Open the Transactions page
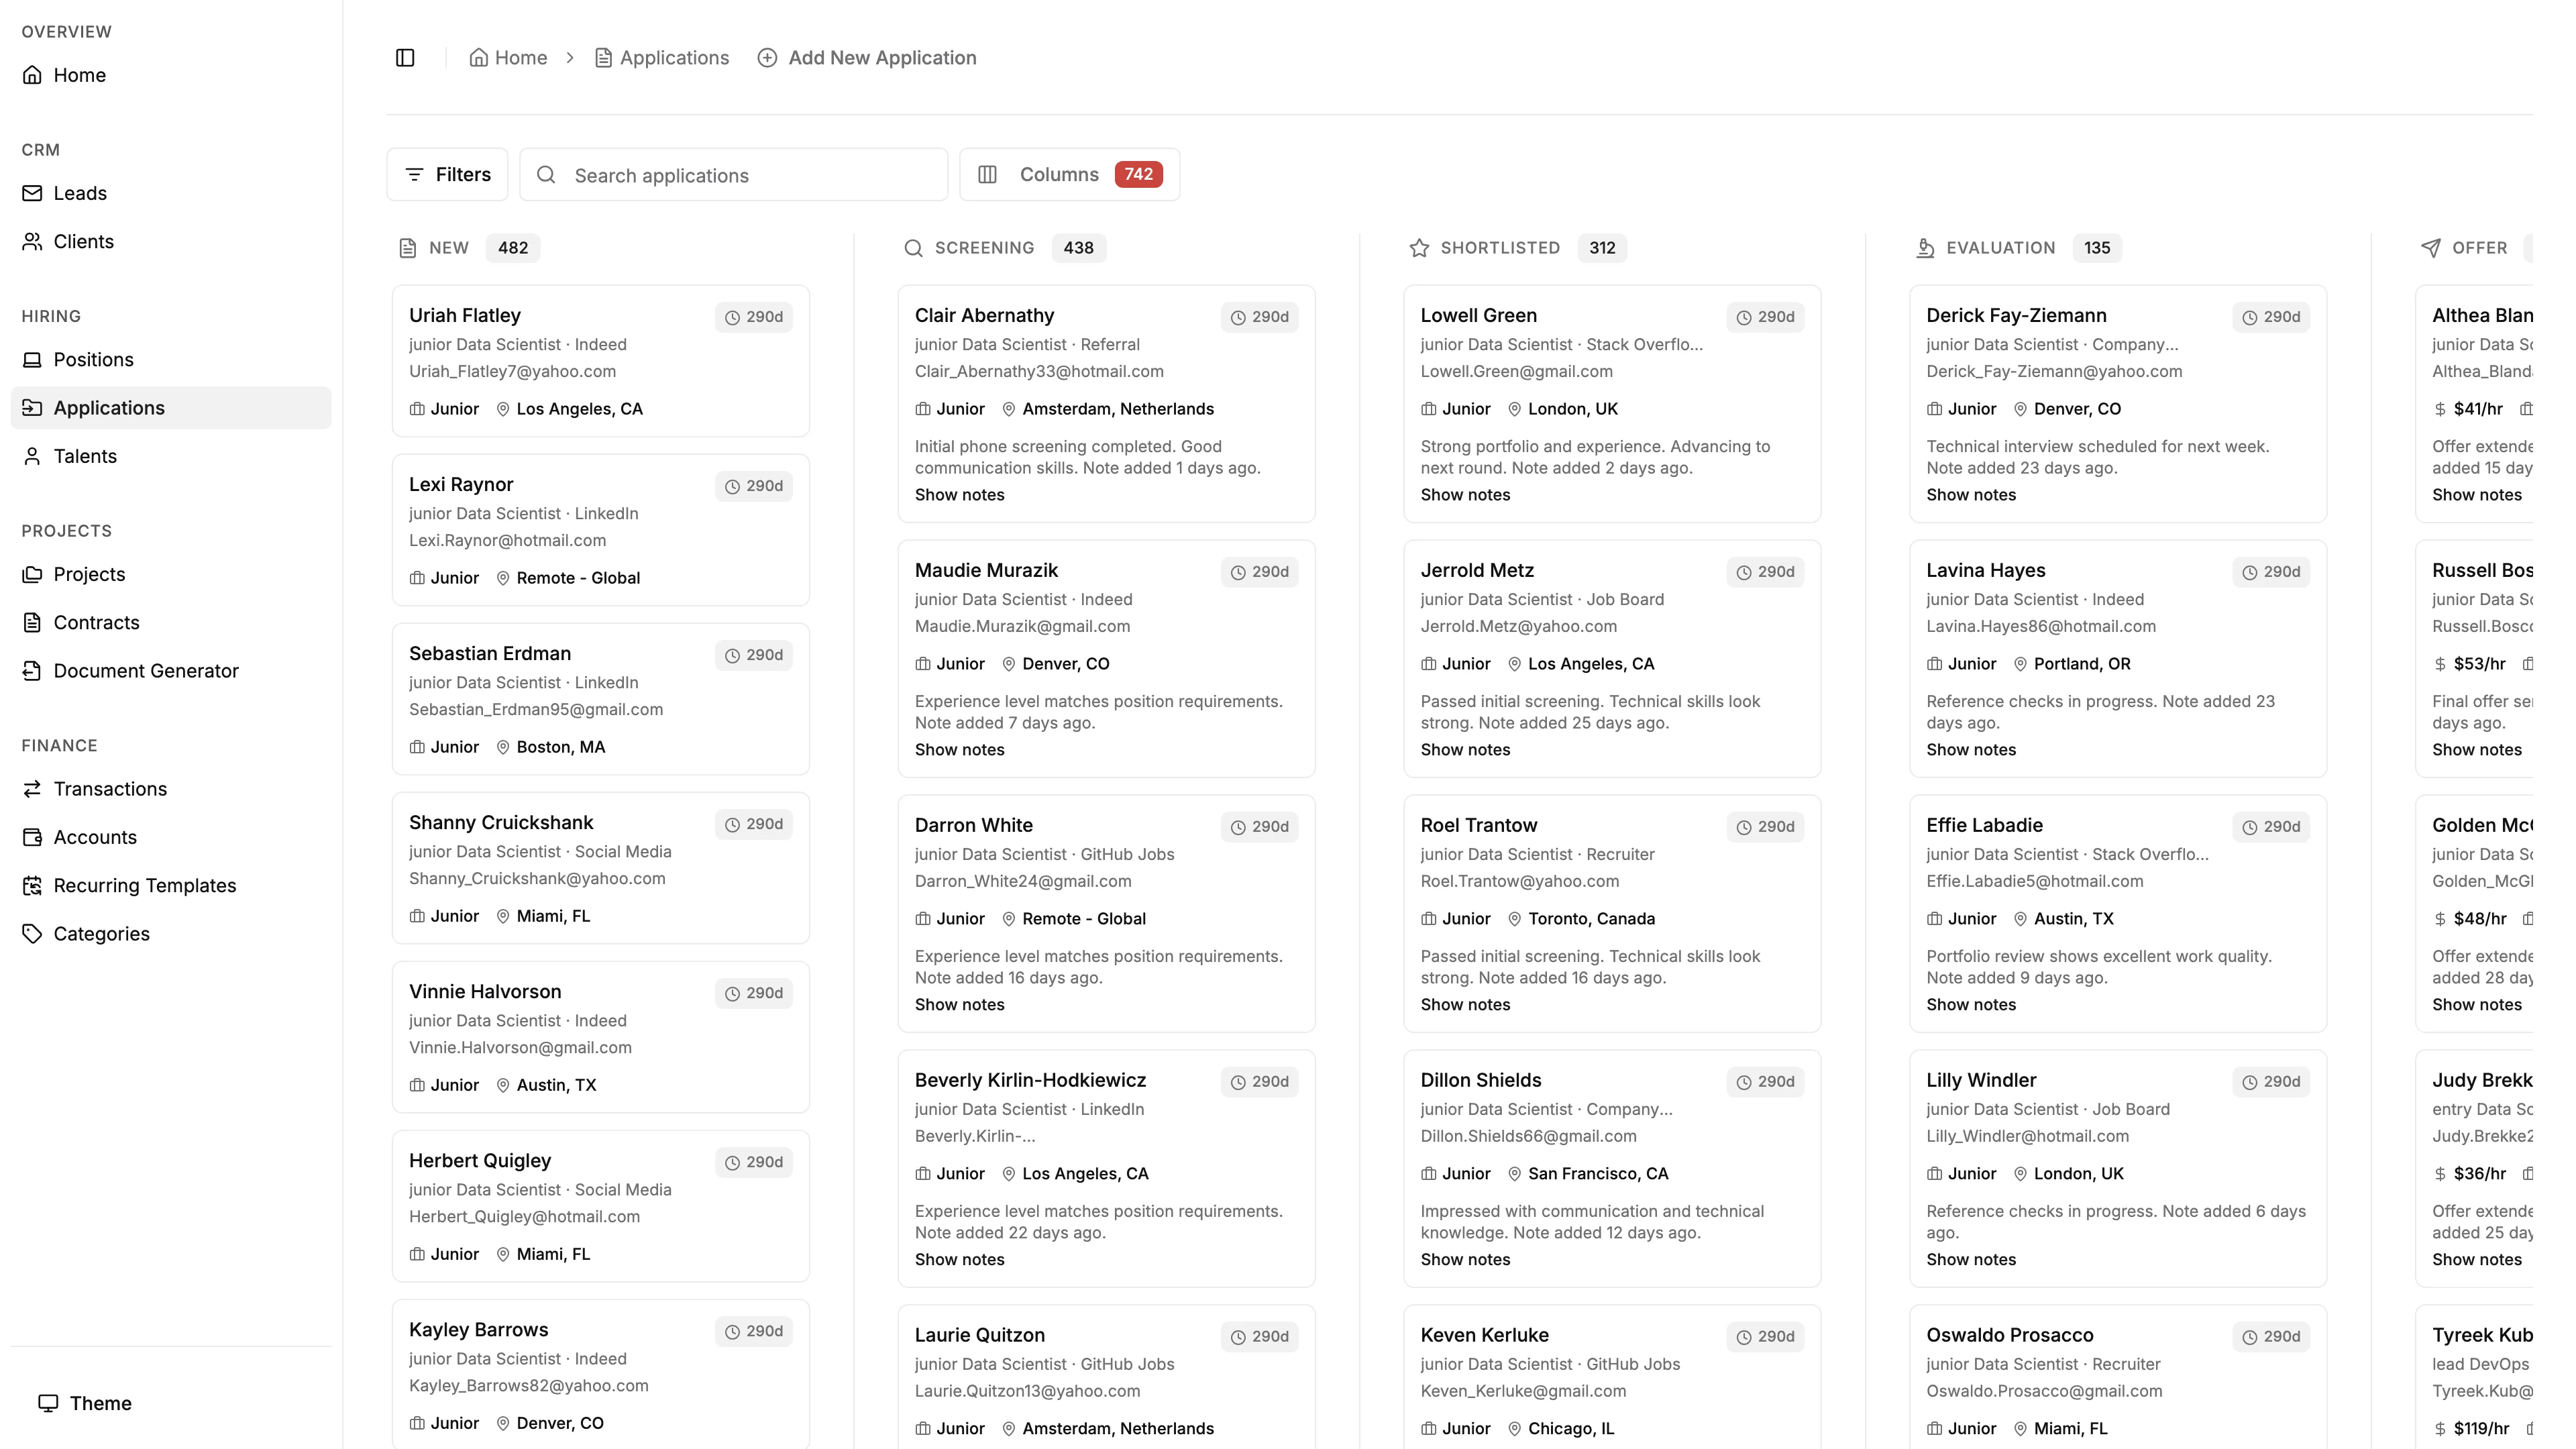 171,789
